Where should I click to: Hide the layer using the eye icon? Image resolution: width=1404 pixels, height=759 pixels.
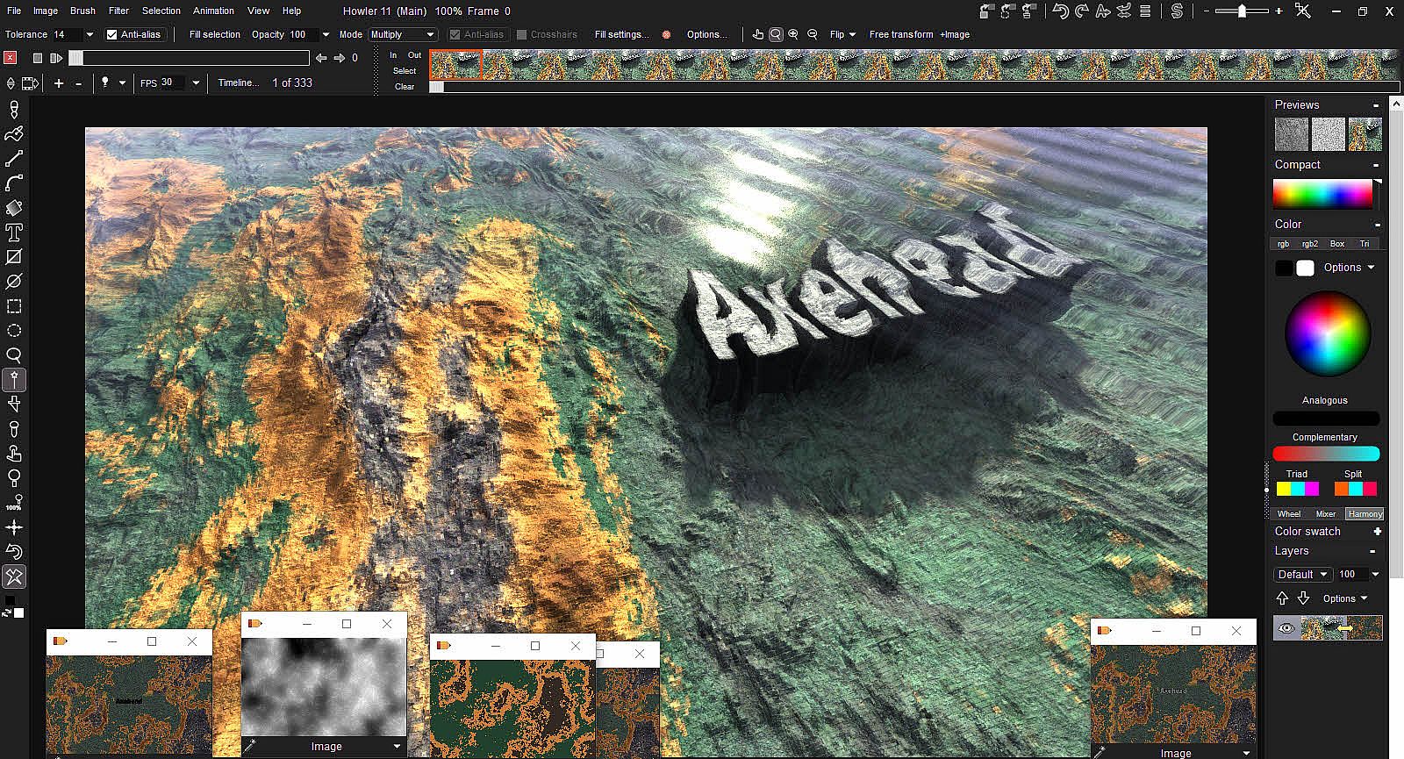pyautogui.click(x=1286, y=627)
